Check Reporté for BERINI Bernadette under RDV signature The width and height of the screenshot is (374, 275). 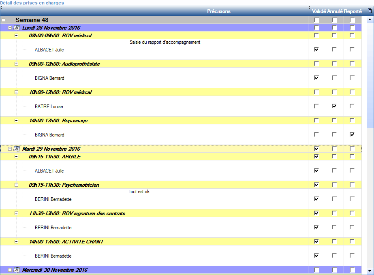(352, 227)
